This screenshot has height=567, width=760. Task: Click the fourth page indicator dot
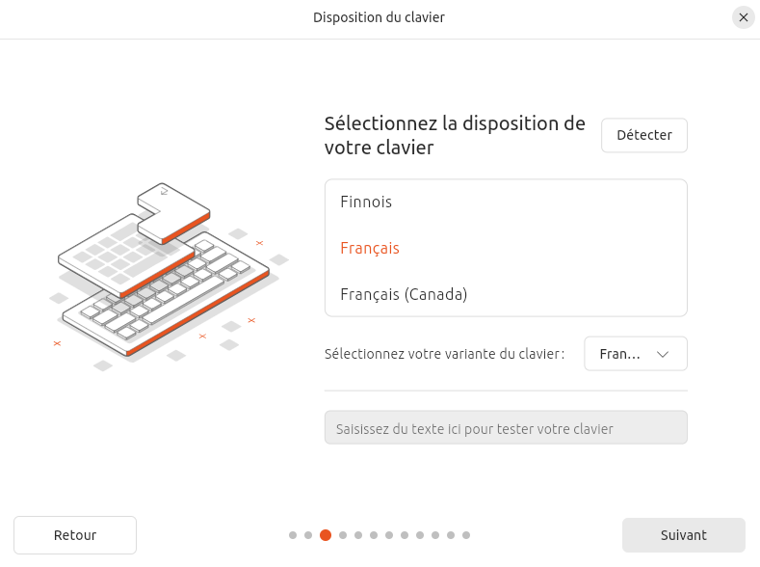(341, 535)
